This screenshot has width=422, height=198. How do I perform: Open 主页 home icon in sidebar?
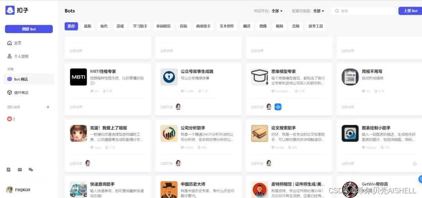click(x=9, y=43)
